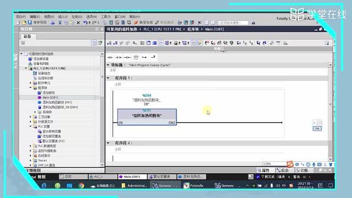Click the Cut scissors icon

click(60, 23)
